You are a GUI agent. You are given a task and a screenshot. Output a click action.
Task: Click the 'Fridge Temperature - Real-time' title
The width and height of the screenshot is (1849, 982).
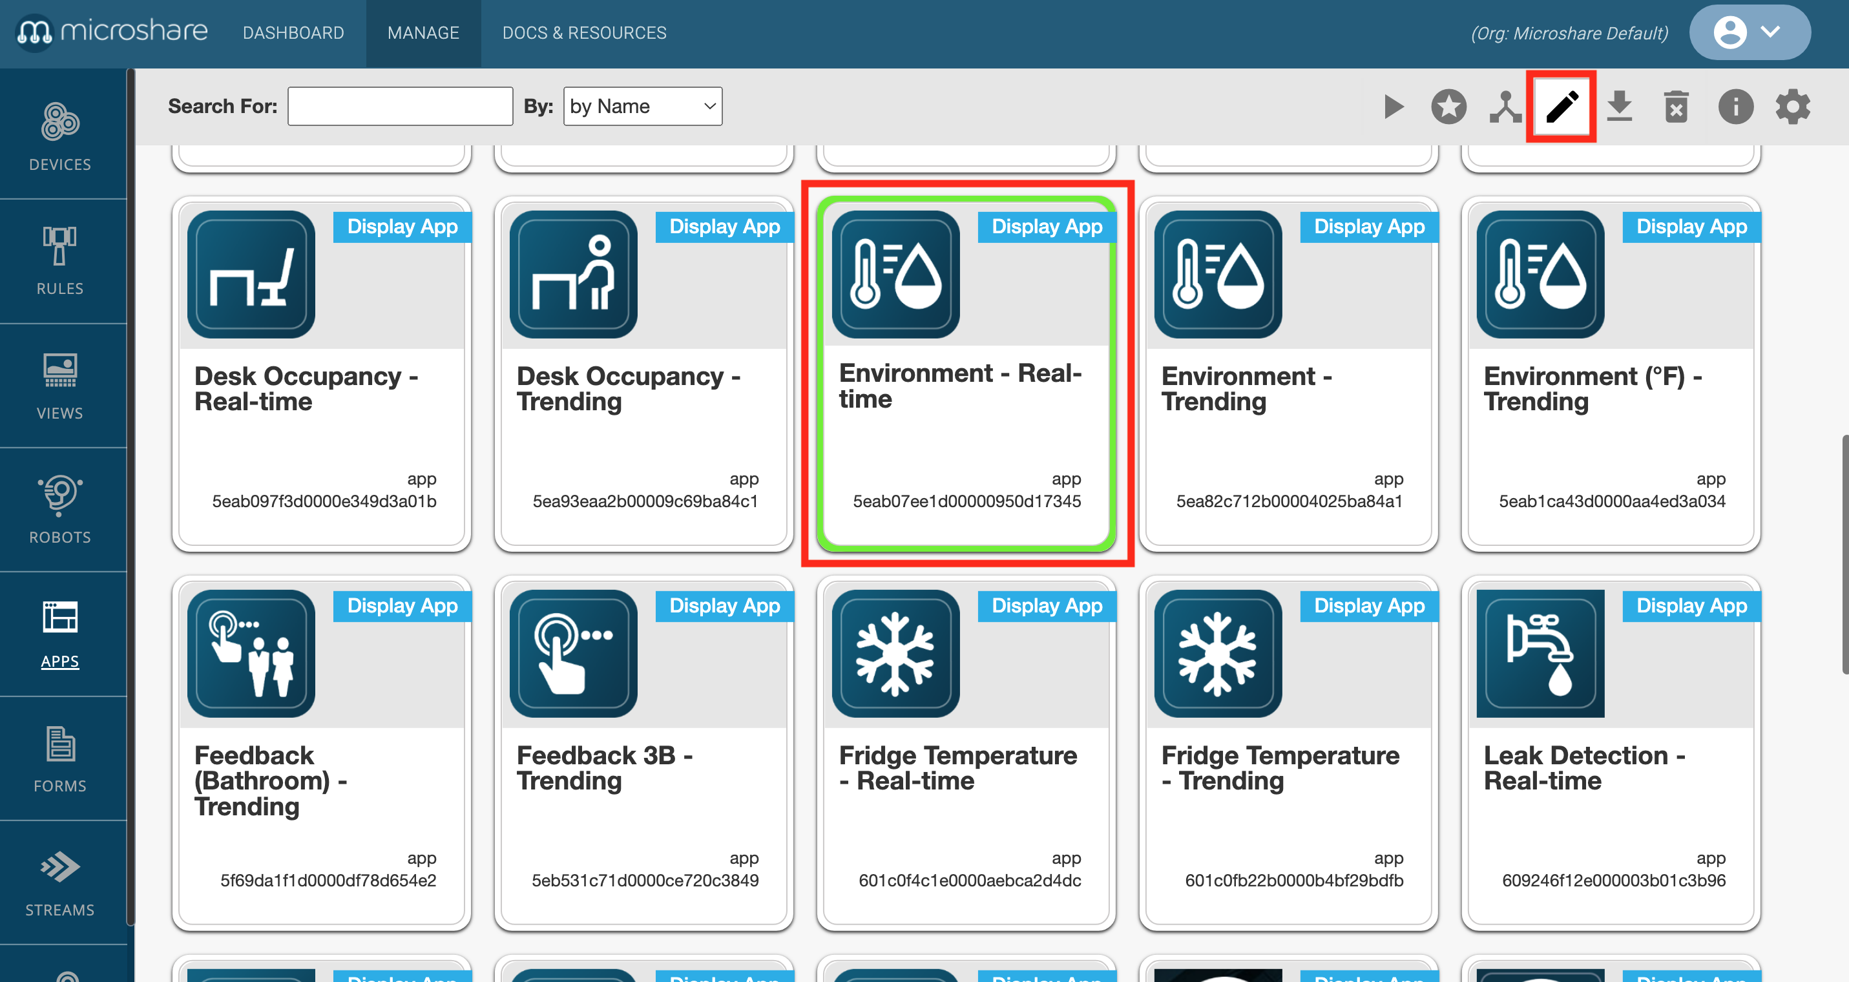tap(958, 768)
